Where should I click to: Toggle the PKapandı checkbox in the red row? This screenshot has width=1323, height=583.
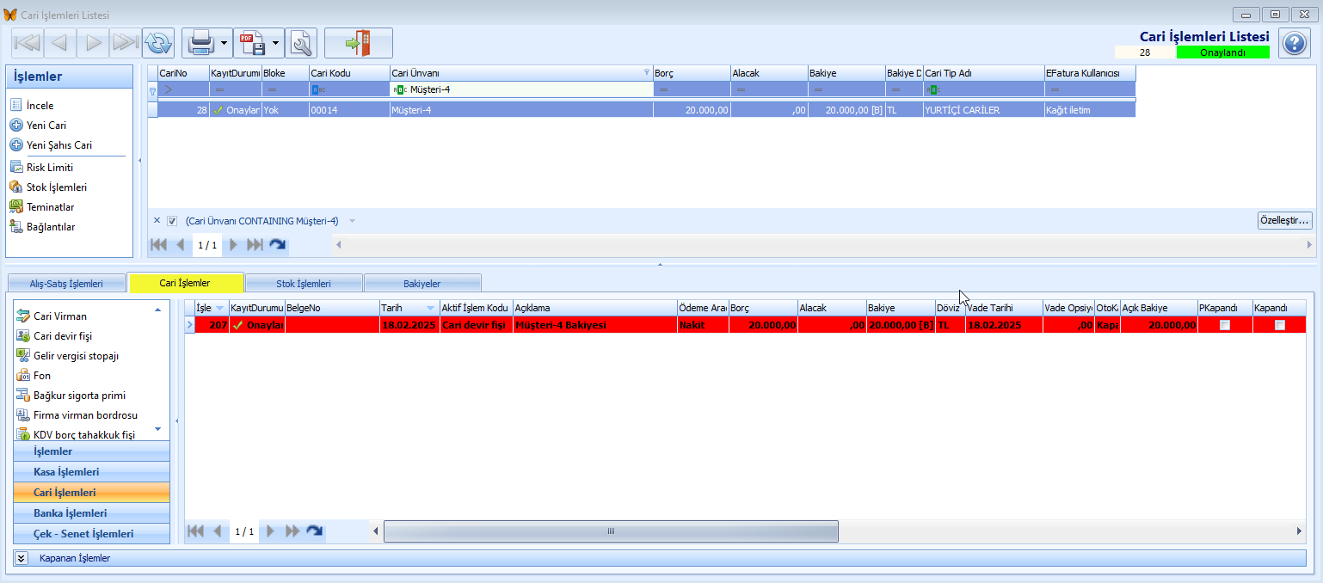coord(1225,325)
